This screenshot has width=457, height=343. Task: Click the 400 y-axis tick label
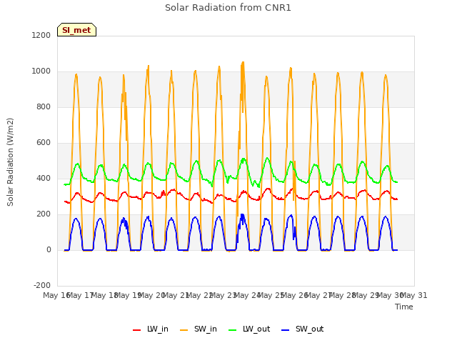[x=44, y=178]
